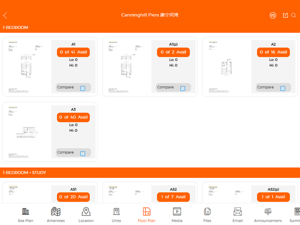
Task: Open the Location pin icon
Action: tap(86, 211)
